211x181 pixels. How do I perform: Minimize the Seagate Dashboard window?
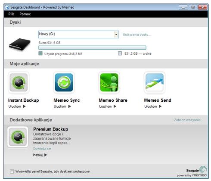point(183,7)
